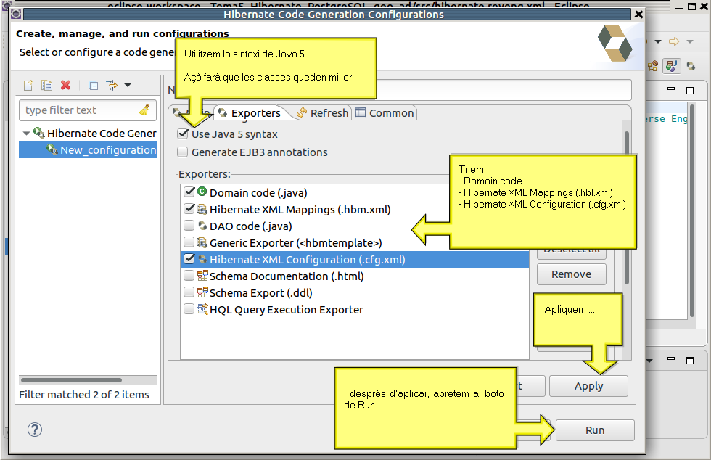Collapse Hibernate Code Generation tree node
The width and height of the screenshot is (711, 460).
pyautogui.click(x=26, y=134)
